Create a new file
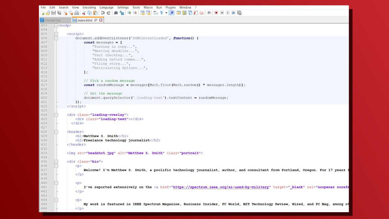The height and width of the screenshot is (219, 389). tap(42, 13)
